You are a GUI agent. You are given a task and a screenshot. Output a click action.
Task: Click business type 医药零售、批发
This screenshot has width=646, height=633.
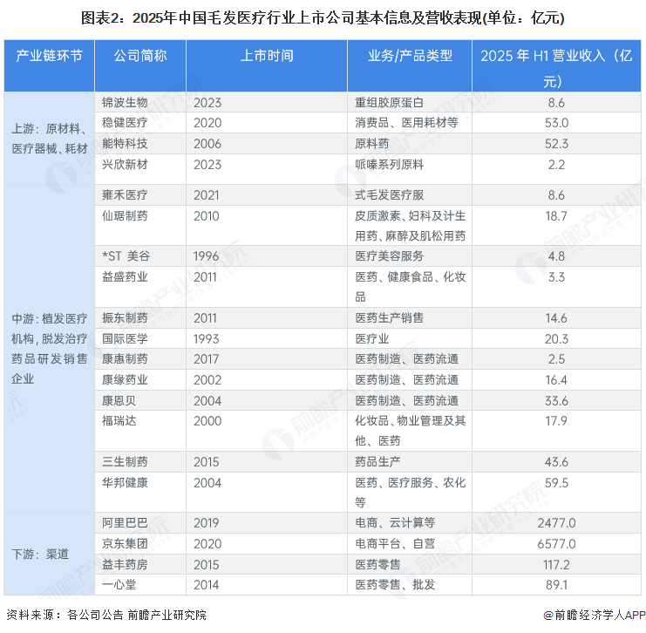point(395,585)
